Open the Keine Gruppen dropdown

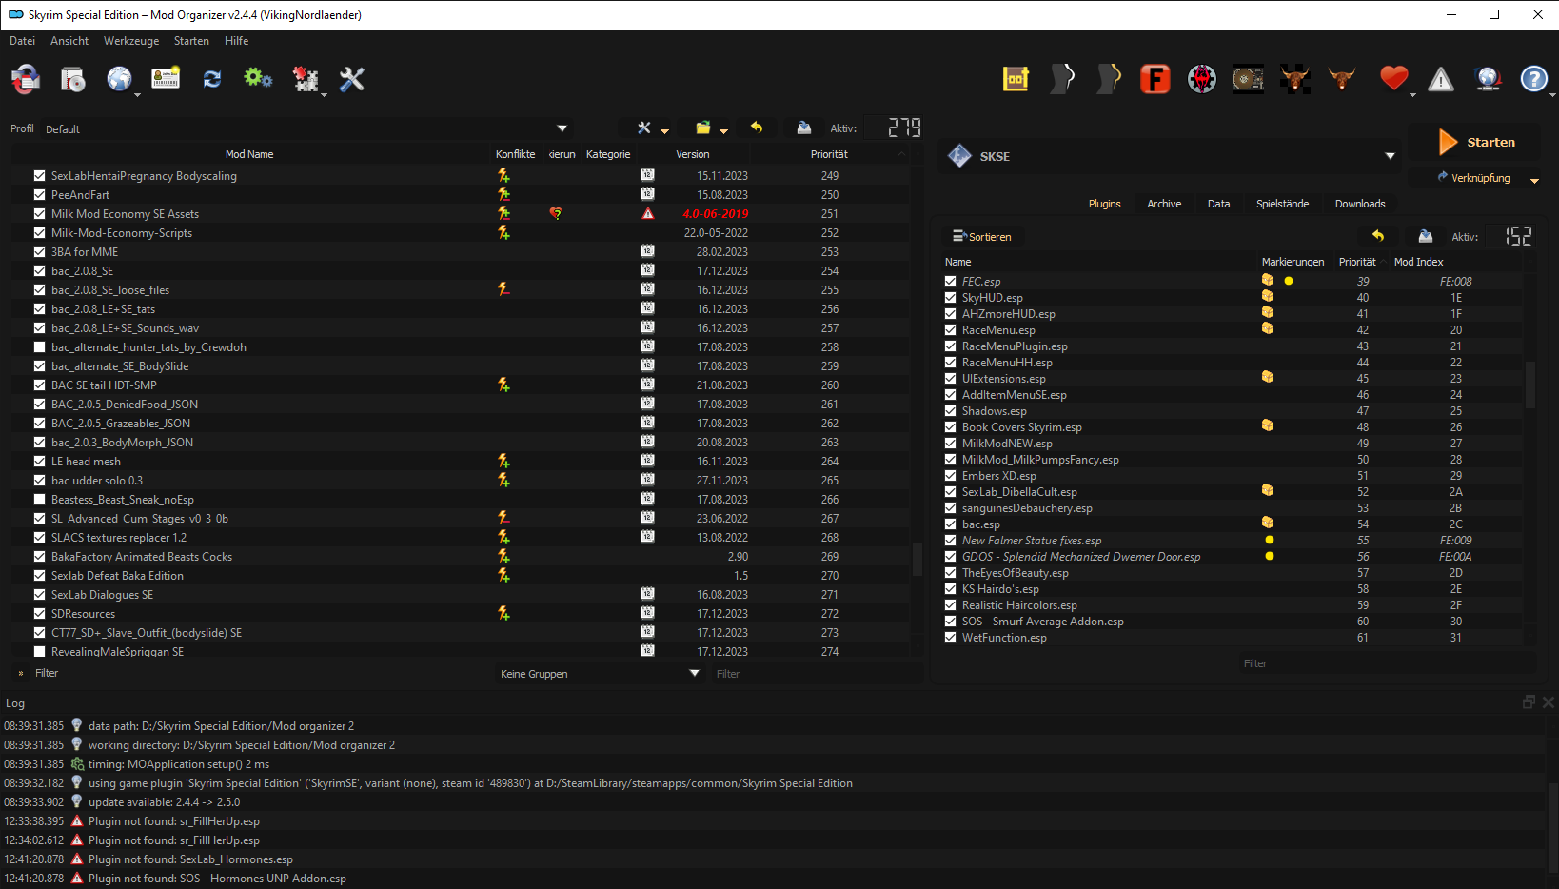coord(600,673)
